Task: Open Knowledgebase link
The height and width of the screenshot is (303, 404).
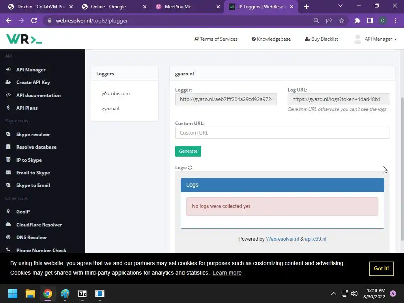Action: point(271,39)
